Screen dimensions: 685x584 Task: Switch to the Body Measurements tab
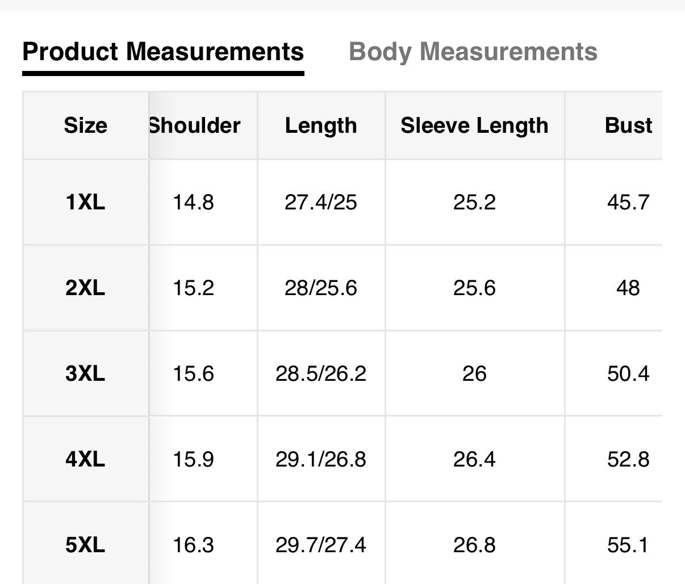point(473,52)
